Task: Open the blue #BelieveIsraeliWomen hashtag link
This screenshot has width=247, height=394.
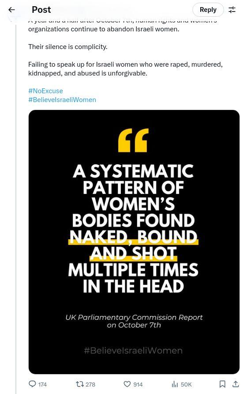Action: pos(62,100)
